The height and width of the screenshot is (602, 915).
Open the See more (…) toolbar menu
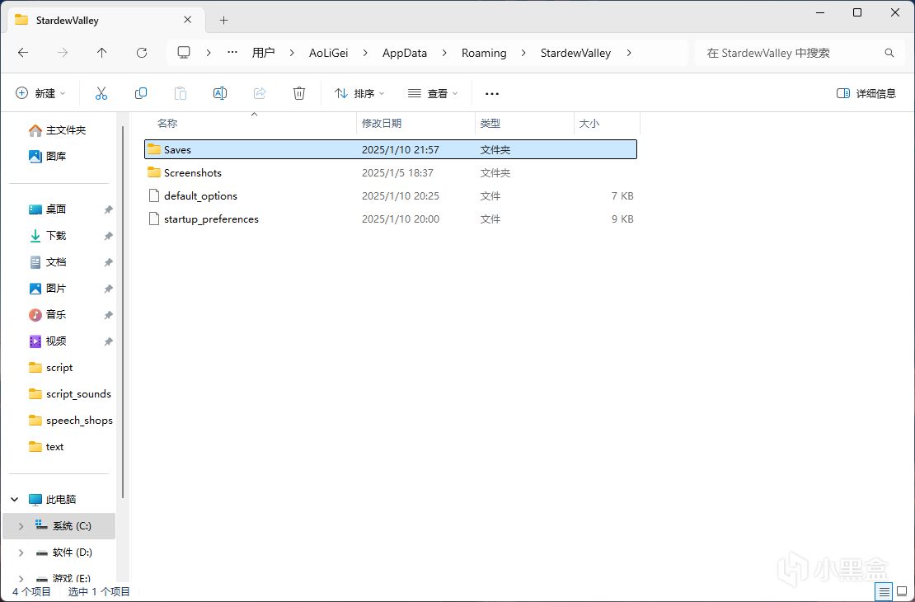click(492, 93)
